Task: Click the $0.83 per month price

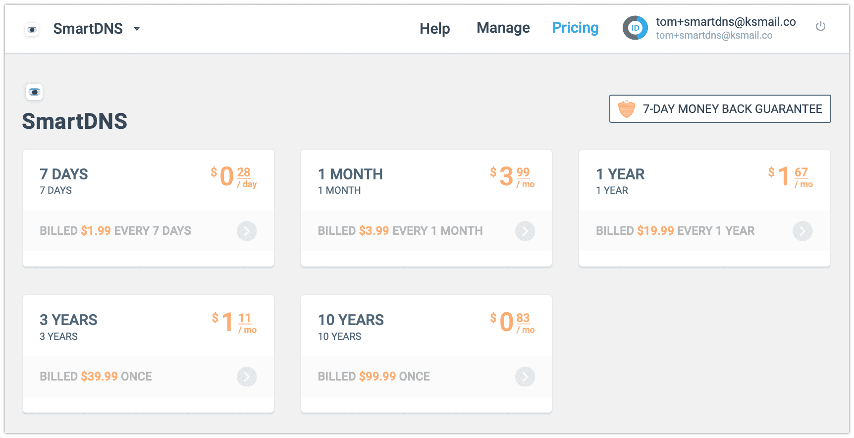Action: [512, 322]
